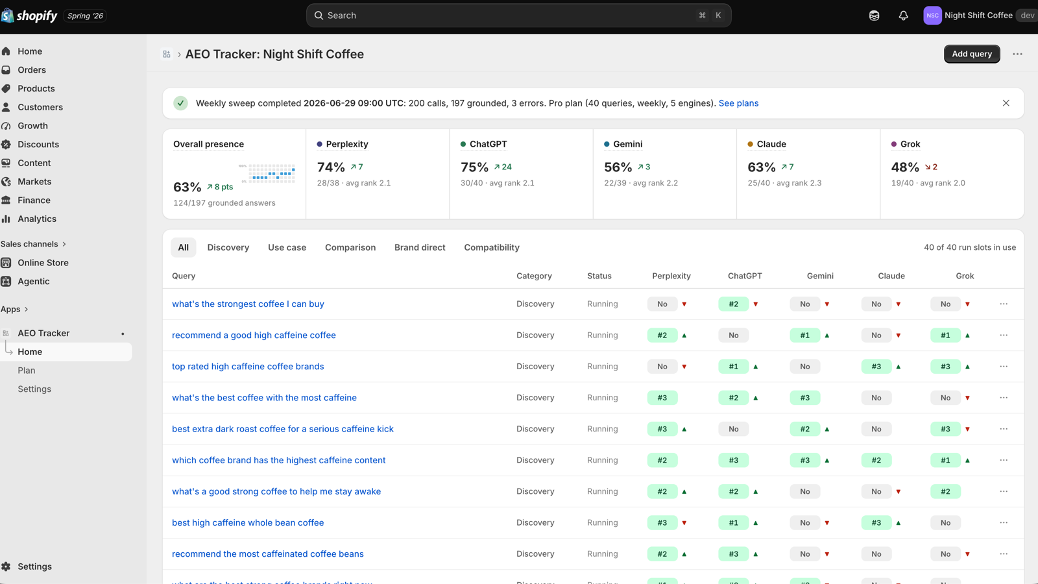Open row menu for 'what's the strongest coffee I can buy'

pyautogui.click(x=1004, y=304)
